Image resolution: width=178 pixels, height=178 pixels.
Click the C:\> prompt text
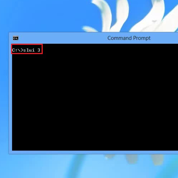pos(17,50)
